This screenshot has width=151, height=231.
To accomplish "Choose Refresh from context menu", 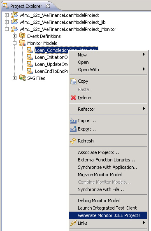I will click(x=108, y=141).
